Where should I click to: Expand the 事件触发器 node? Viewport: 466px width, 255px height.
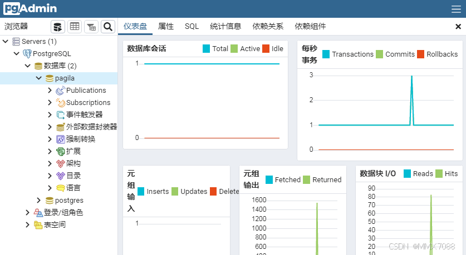click(x=50, y=115)
